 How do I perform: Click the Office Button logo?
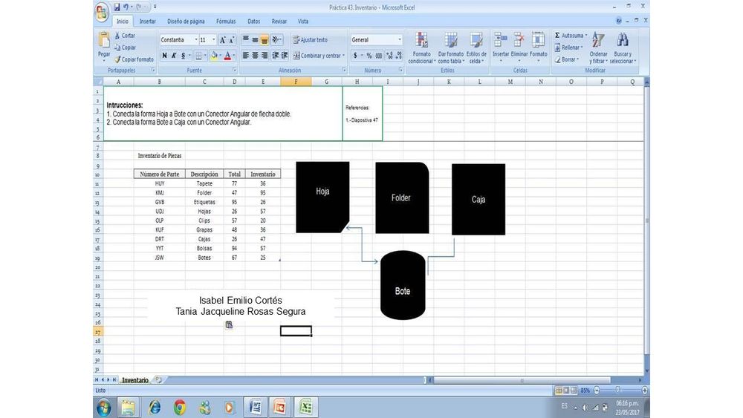pos(102,10)
